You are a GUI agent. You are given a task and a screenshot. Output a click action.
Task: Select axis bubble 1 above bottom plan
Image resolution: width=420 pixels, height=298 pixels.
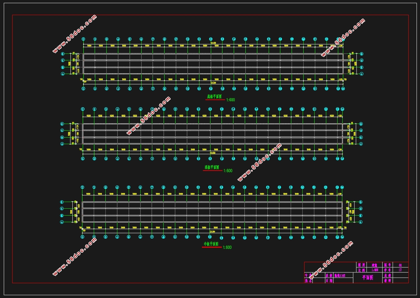point(82,187)
